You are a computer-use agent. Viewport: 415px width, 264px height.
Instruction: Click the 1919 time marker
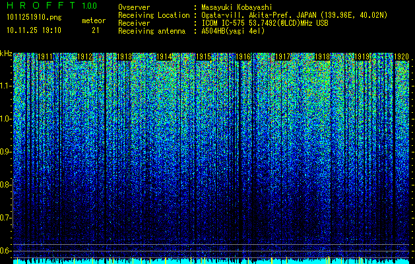pos(362,57)
